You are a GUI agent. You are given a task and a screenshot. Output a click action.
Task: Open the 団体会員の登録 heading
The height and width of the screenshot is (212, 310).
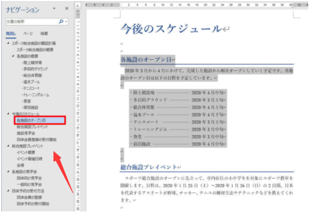29,197
